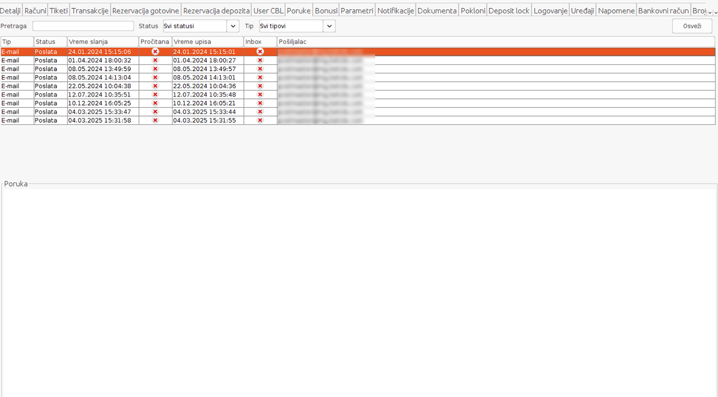
Task: Expand the hidden tabs overflow arrow
Action: click(710, 12)
